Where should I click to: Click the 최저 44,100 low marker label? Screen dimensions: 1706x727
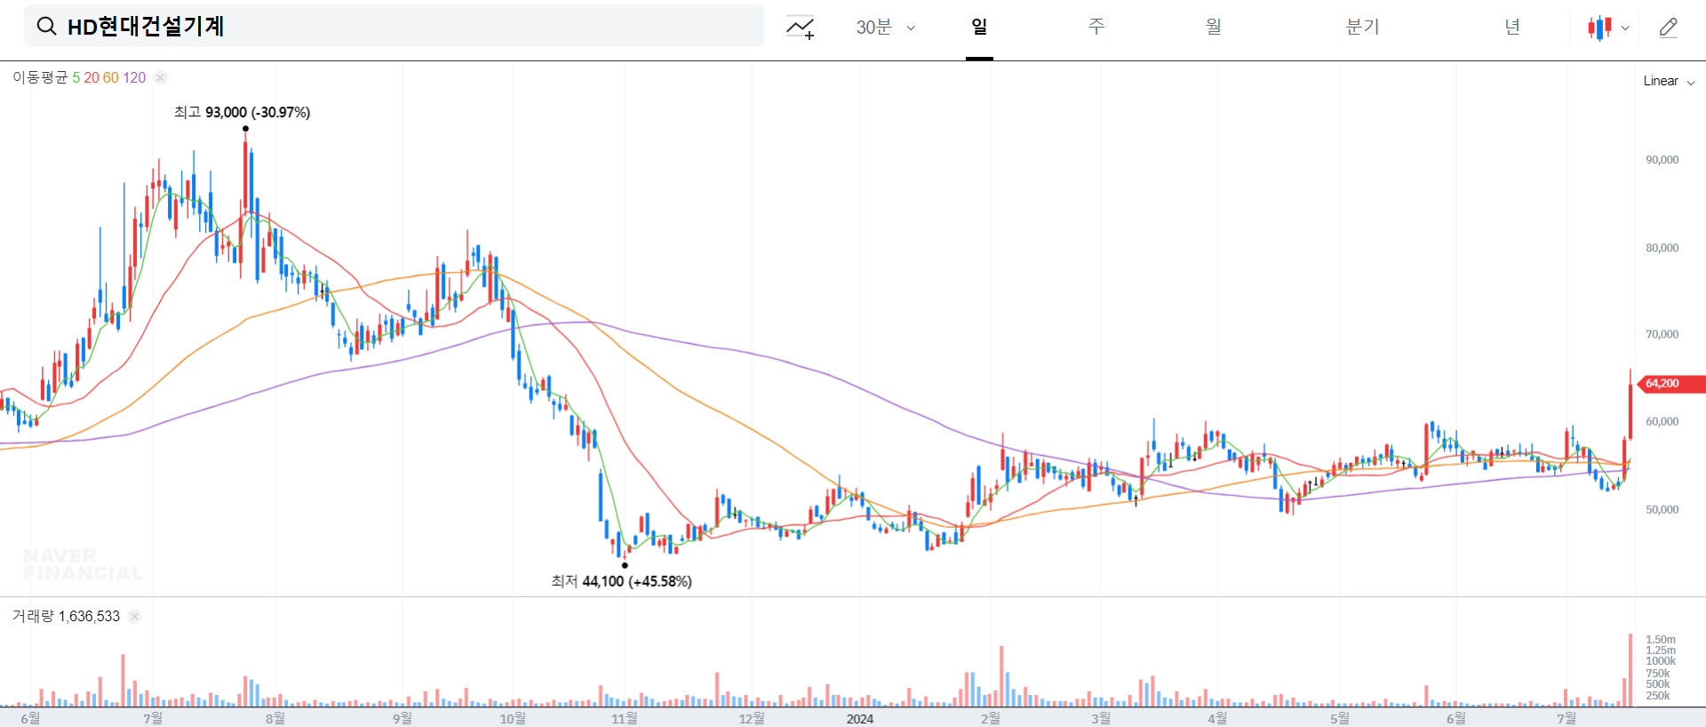pos(621,581)
